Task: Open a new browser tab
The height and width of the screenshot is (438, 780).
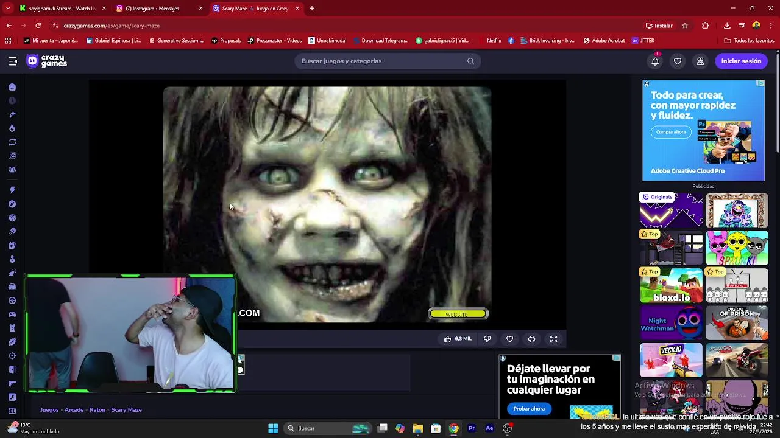Action: (x=312, y=9)
